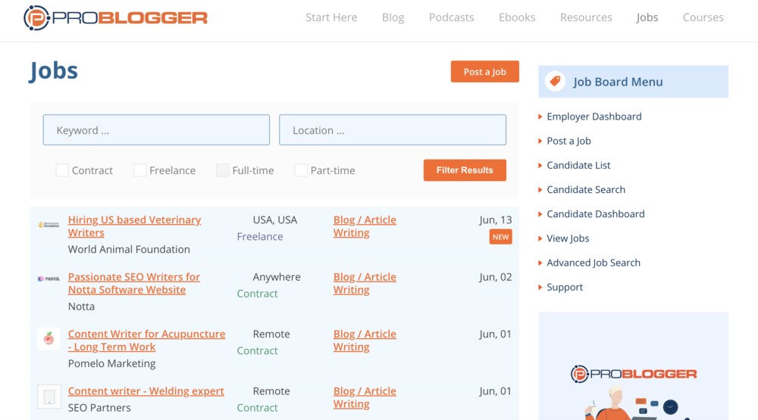Click the NEW badge on the Veterinary Writers job
758x420 pixels.
click(x=500, y=237)
